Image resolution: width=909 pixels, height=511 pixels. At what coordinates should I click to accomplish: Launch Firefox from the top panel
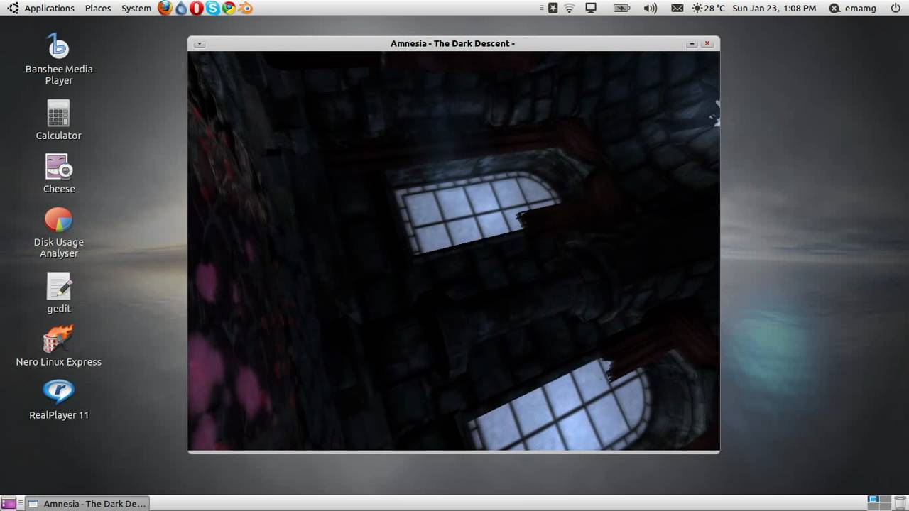pyautogui.click(x=165, y=8)
